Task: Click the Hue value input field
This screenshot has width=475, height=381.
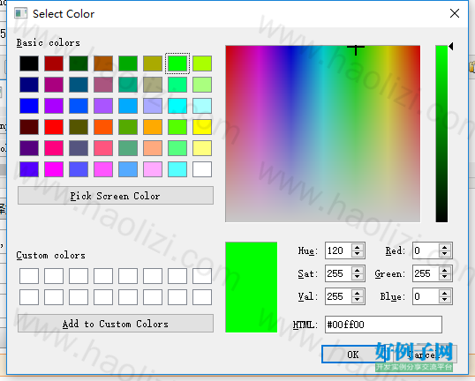Action: coord(338,250)
